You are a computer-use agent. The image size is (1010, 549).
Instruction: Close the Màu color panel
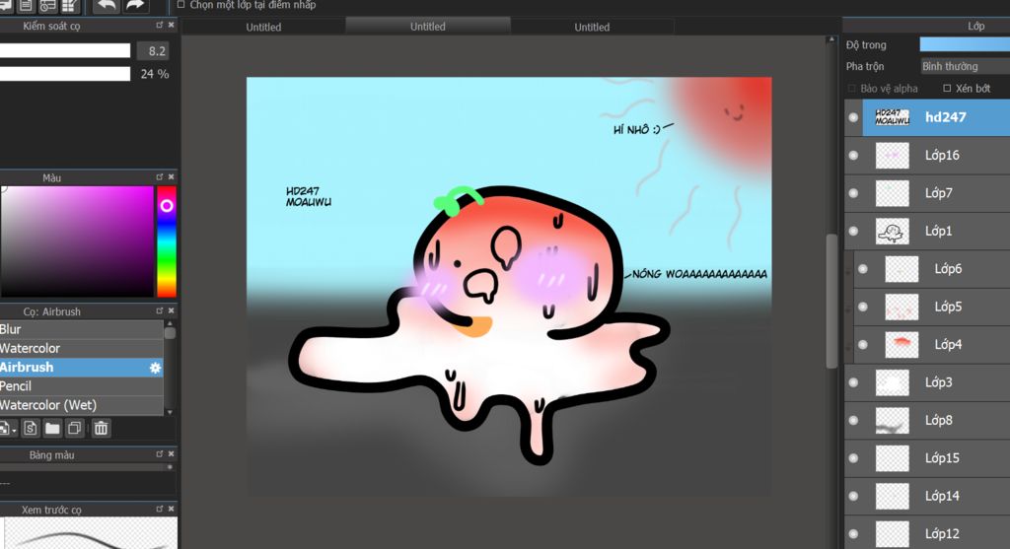171,177
